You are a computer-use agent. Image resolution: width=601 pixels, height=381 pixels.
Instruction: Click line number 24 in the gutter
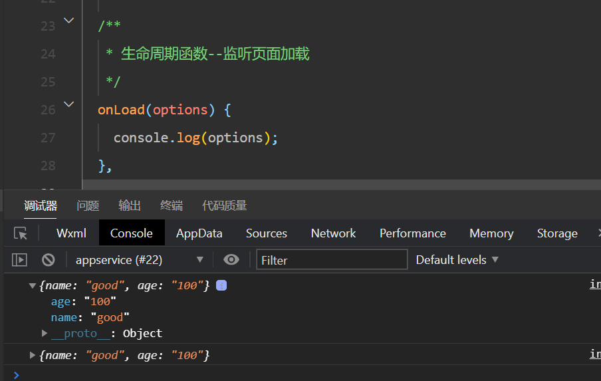point(48,54)
